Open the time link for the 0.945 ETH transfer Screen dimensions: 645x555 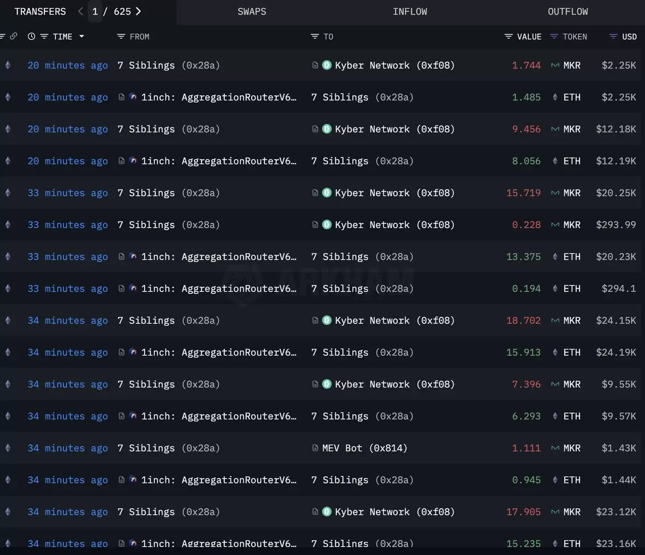pyautogui.click(x=68, y=480)
